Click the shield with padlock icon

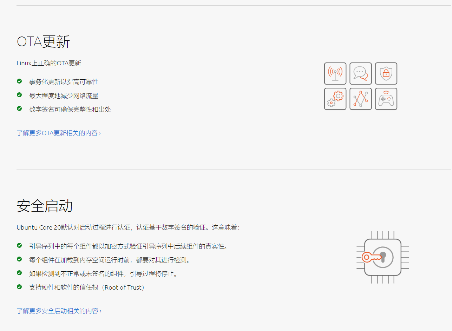[386, 73]
